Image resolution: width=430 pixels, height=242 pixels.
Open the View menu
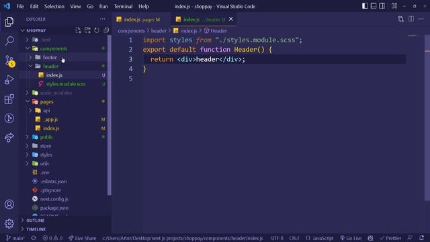click(75, 6)
